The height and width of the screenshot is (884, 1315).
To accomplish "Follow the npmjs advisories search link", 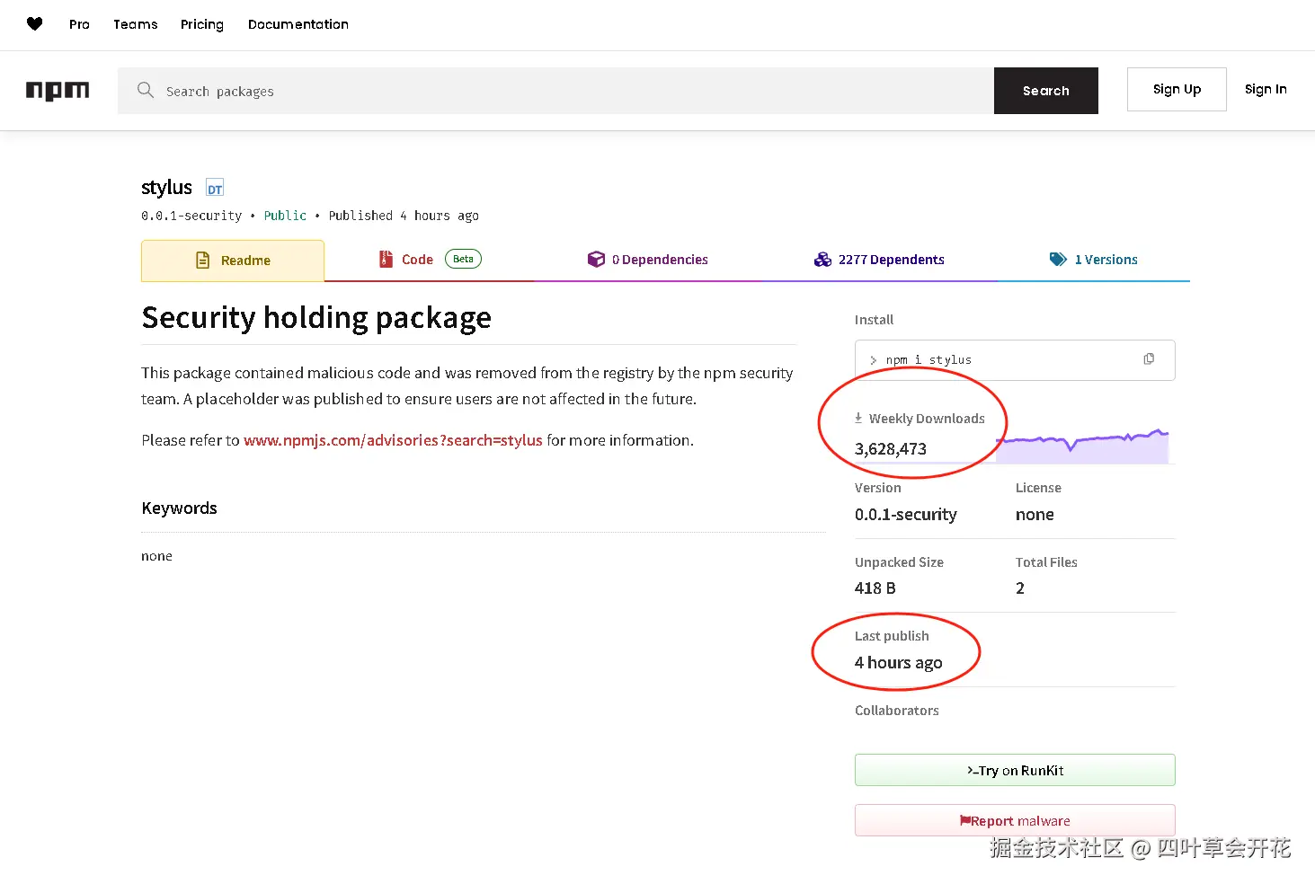I will pyautogui.click(x=393, y=440).
